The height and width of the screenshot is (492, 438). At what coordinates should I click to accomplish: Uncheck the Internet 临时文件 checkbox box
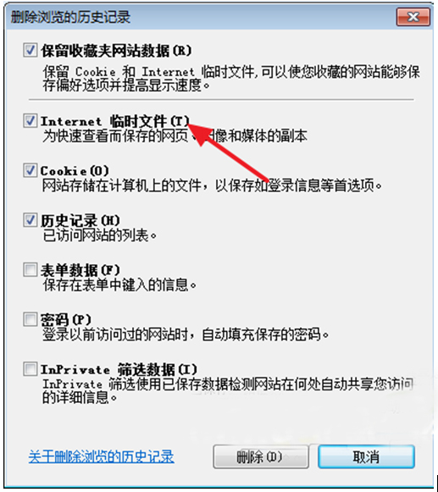pyautogui.click(x=30, y=121)
